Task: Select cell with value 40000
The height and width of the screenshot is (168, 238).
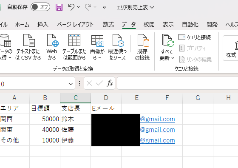Action: pos(45,130)
